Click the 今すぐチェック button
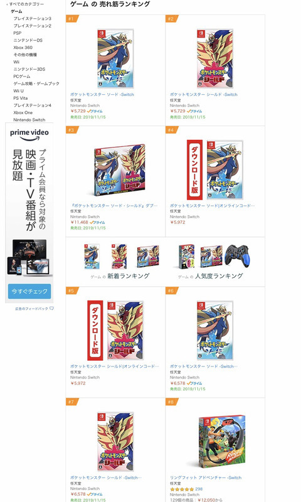301x502 pixels. coord(29,291)
